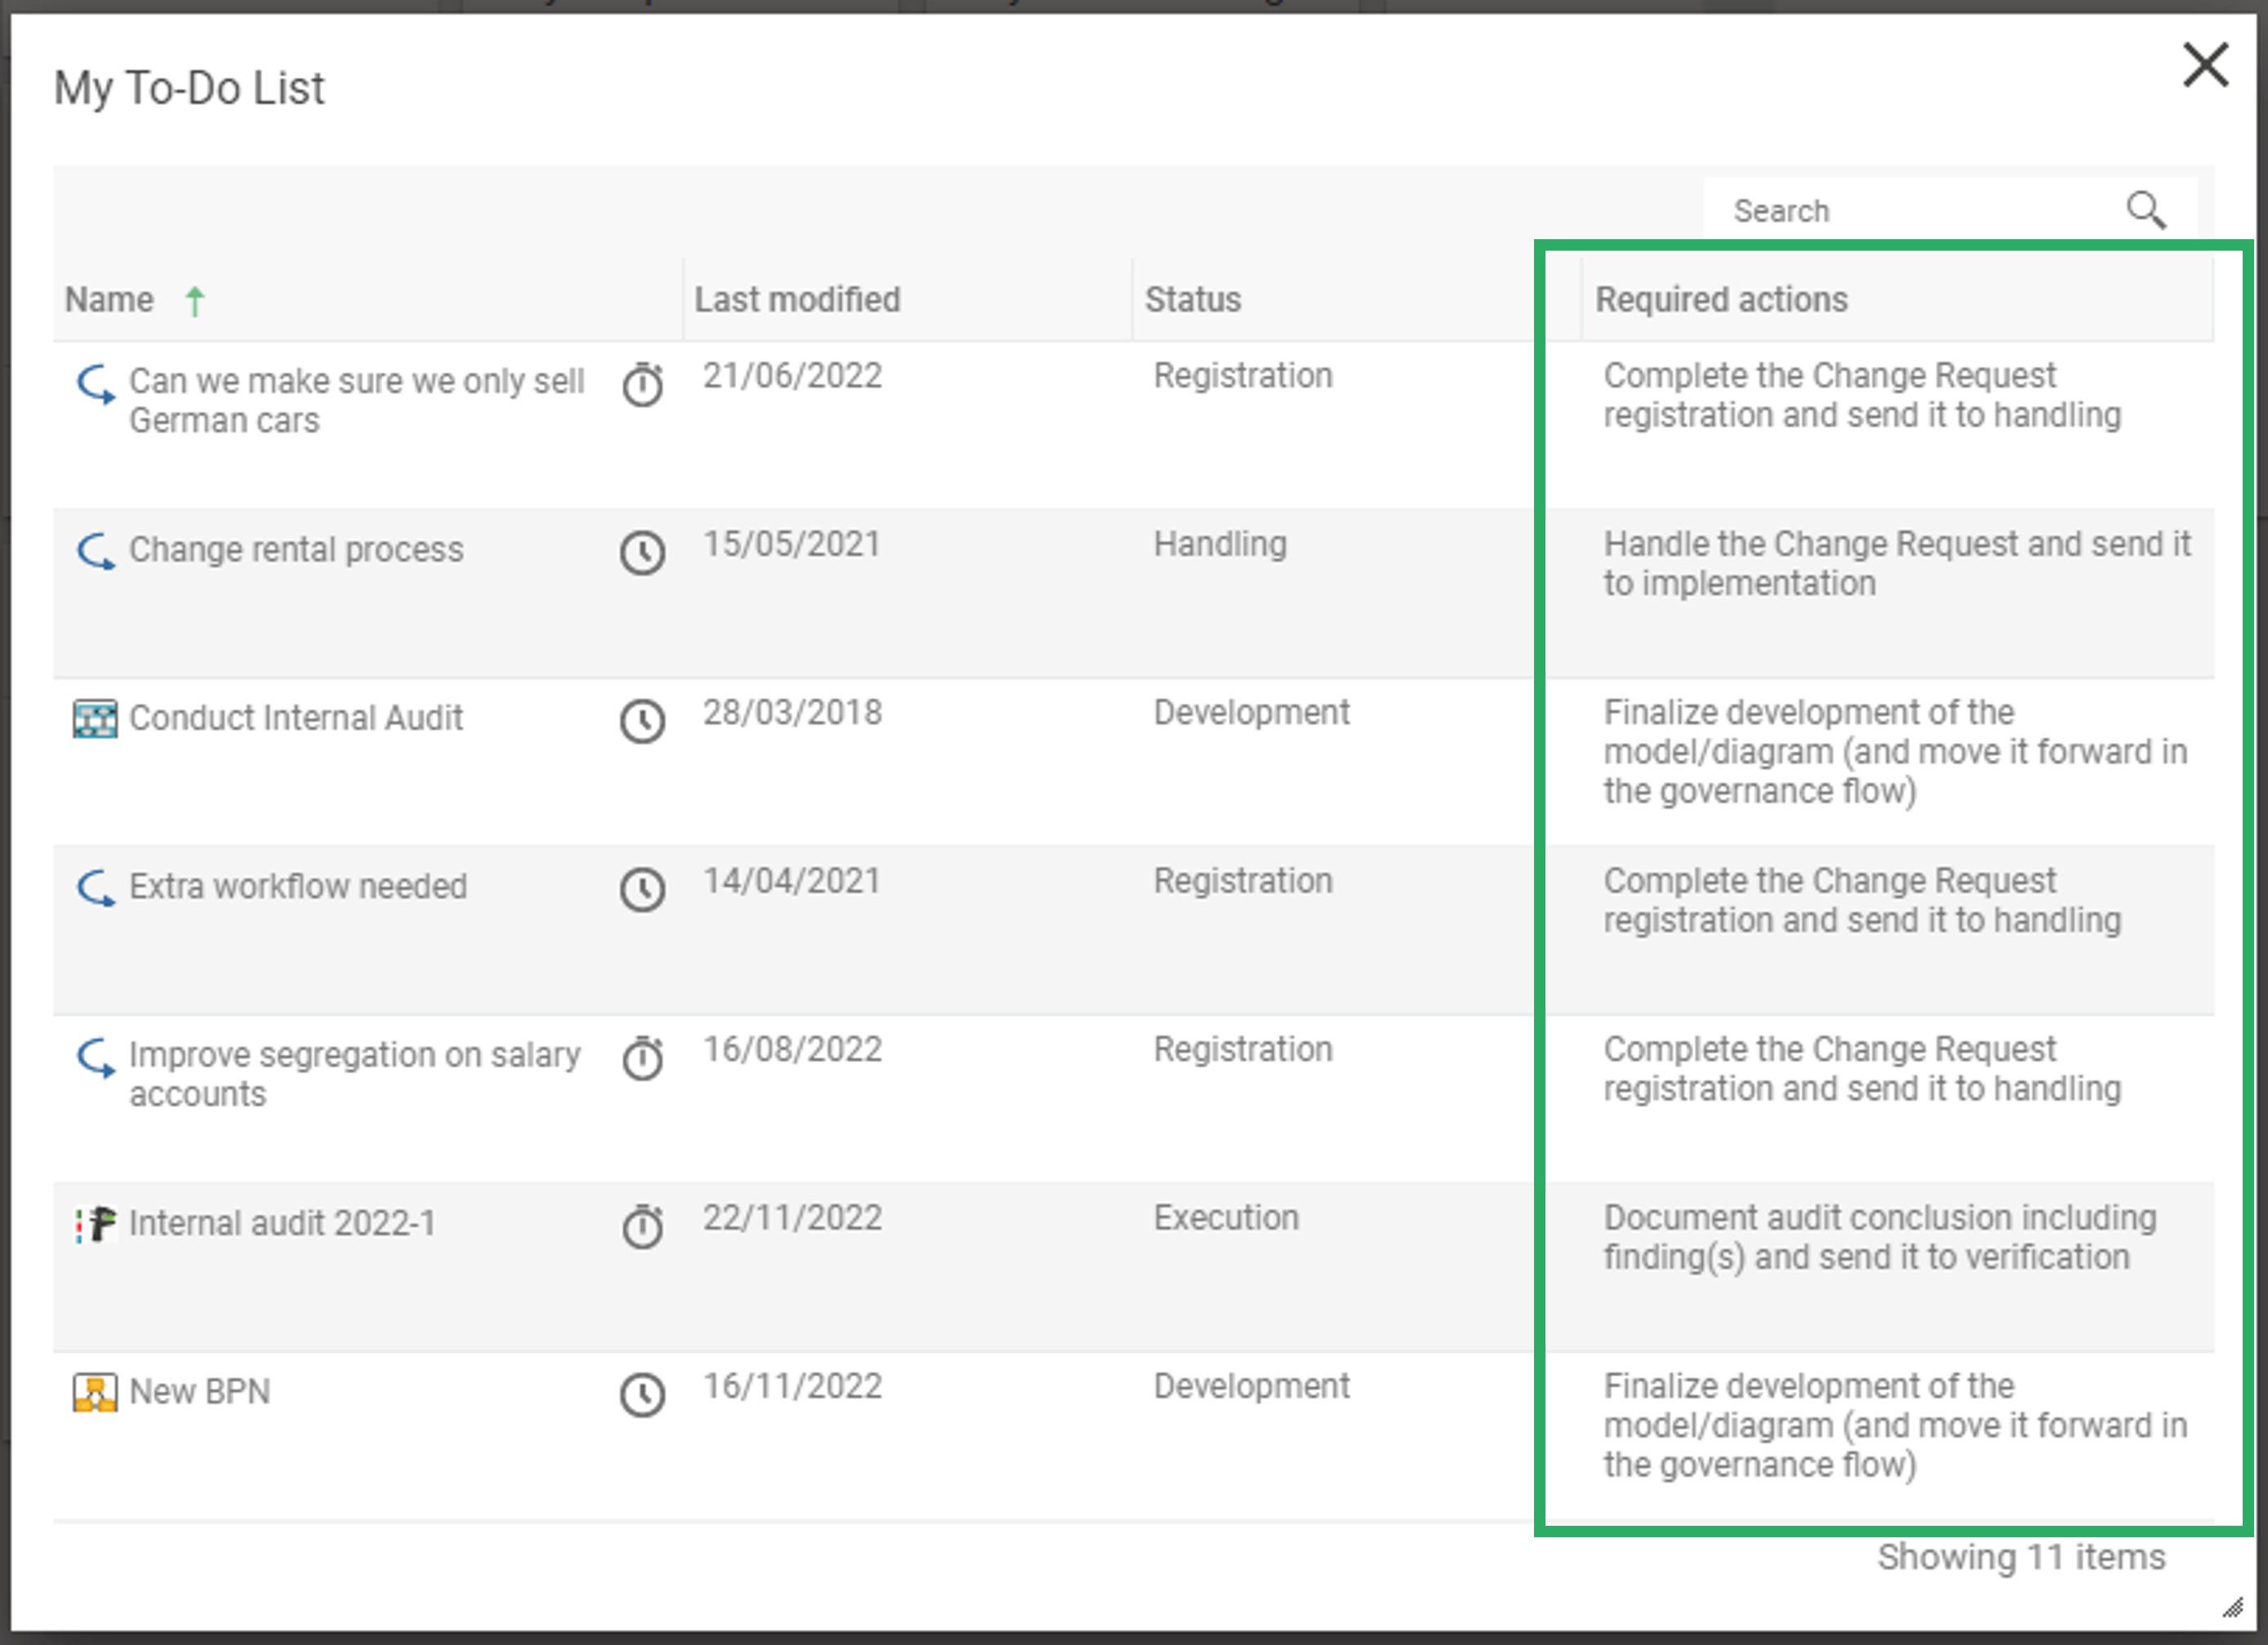Sort by Required actions column header
This screenshot has width=2268, height=1645.
tap(1721, 299)
